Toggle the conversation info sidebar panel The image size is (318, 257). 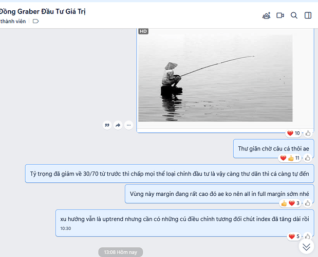308,15
